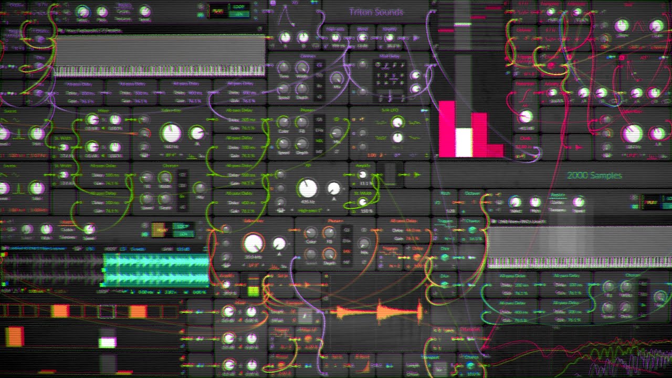The width and height of the screenshot is (672, 378).
Task: Click the cyan loop region of the sampler waveform
Action: [156, 270]
